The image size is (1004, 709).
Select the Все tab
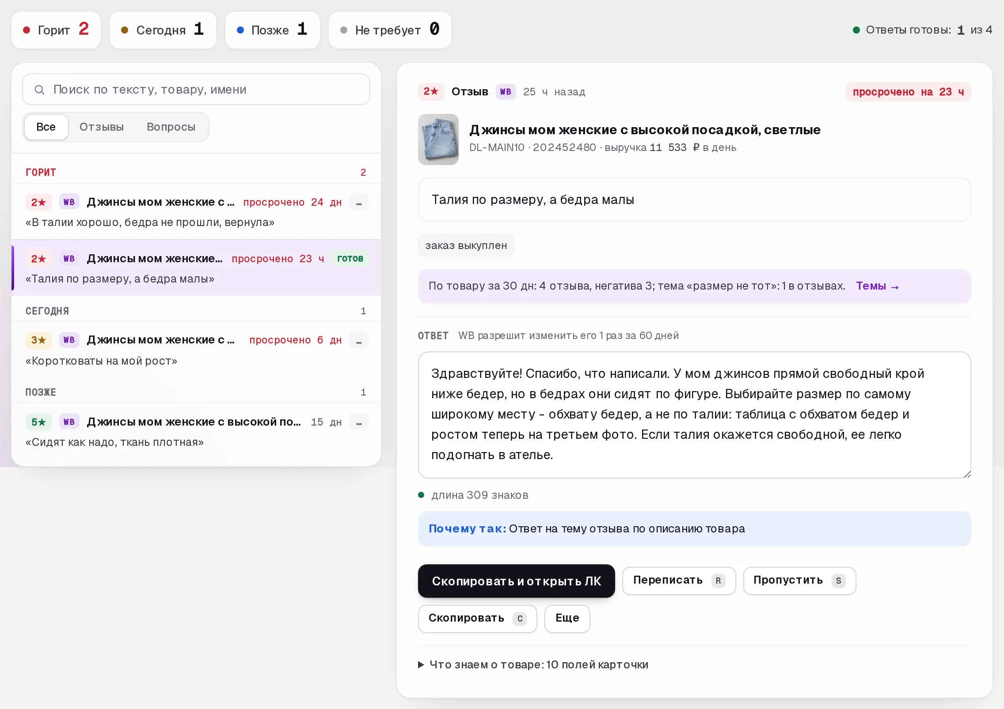(x=46, y=127)
